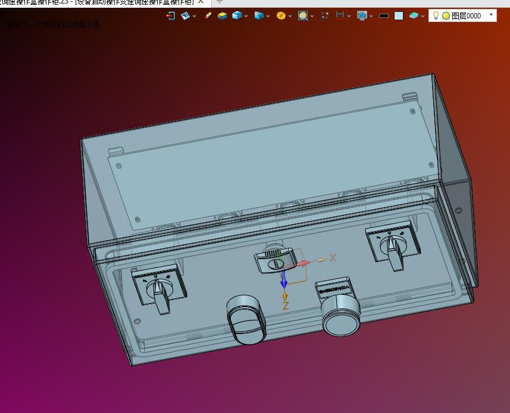Expand dropdown next to orange polygon icon

[x=290, y=16]
